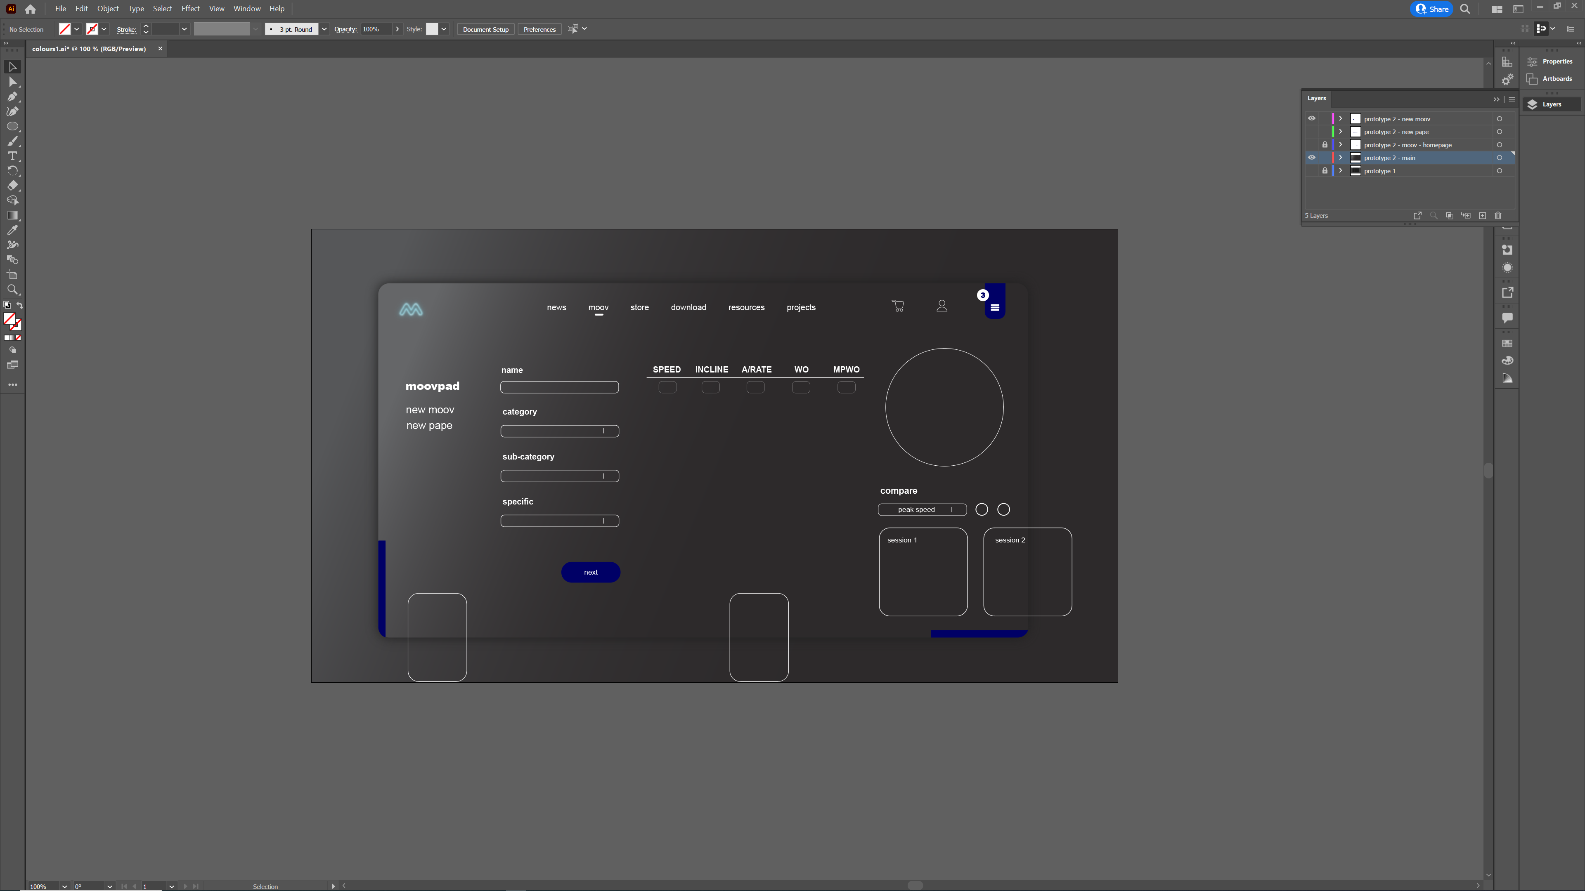Select the Gradient tool
1585x891 pixels.
click(12, 215)
